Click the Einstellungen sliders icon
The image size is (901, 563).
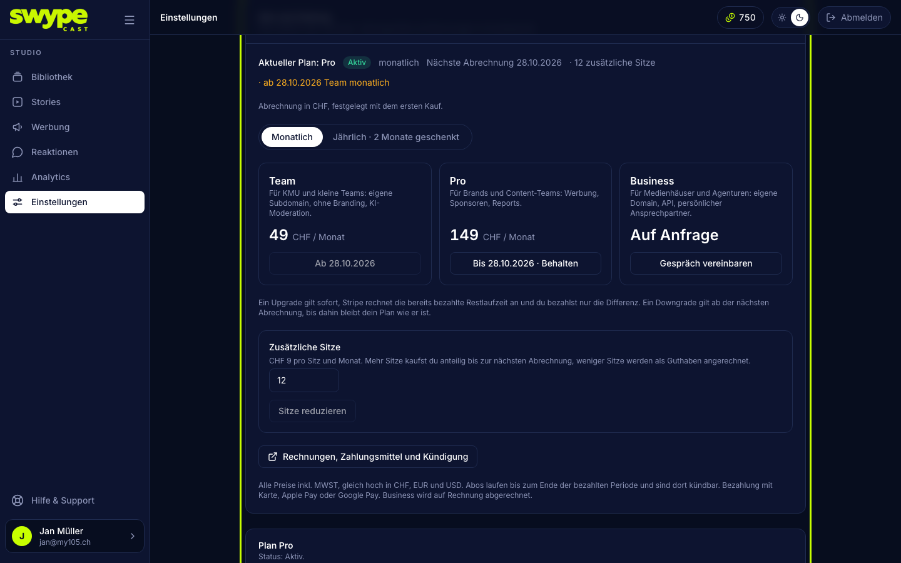click(x=18, y=202)
